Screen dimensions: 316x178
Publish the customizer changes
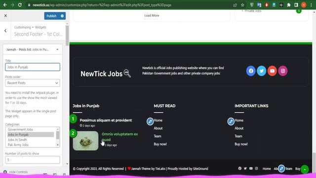coord(51,16)
